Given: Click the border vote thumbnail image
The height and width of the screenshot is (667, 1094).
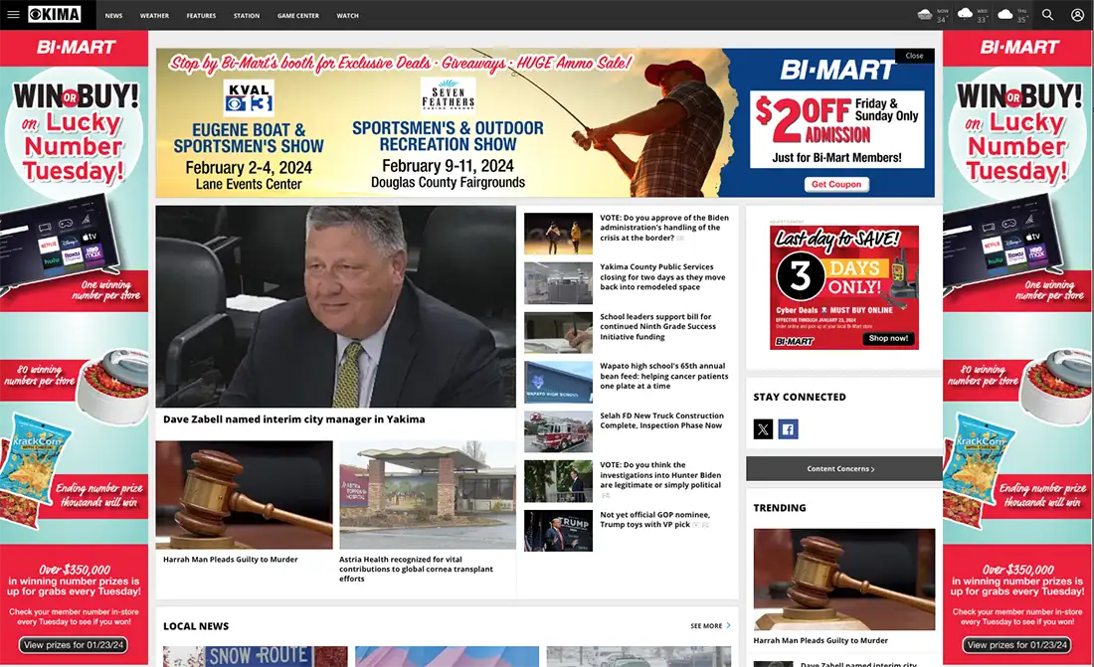Looking at the screenshot, I should click(x=558, y=234).
